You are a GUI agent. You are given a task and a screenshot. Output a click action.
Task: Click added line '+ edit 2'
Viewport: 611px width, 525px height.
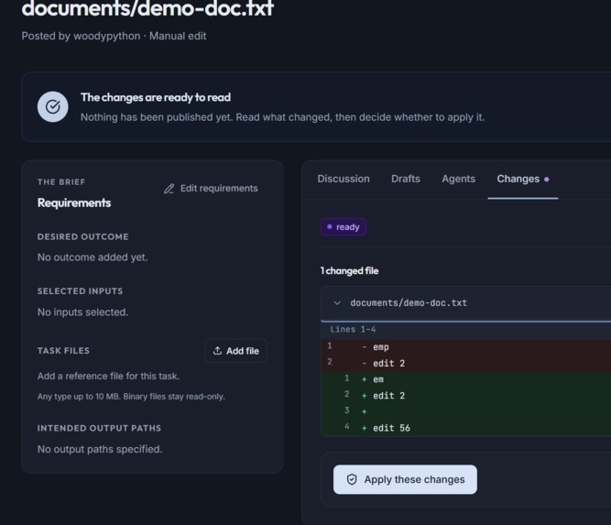[x=465, y=396]
